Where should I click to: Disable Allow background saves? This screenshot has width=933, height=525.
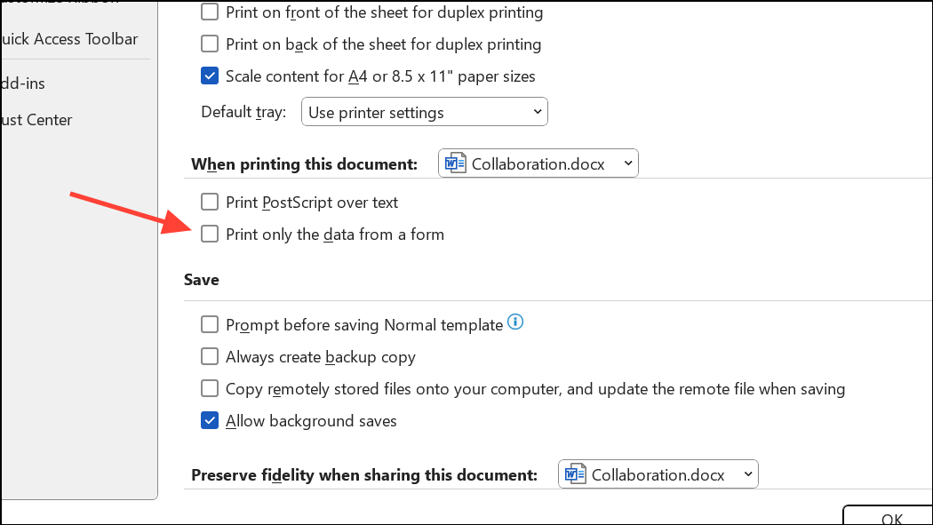pos(210,420)
